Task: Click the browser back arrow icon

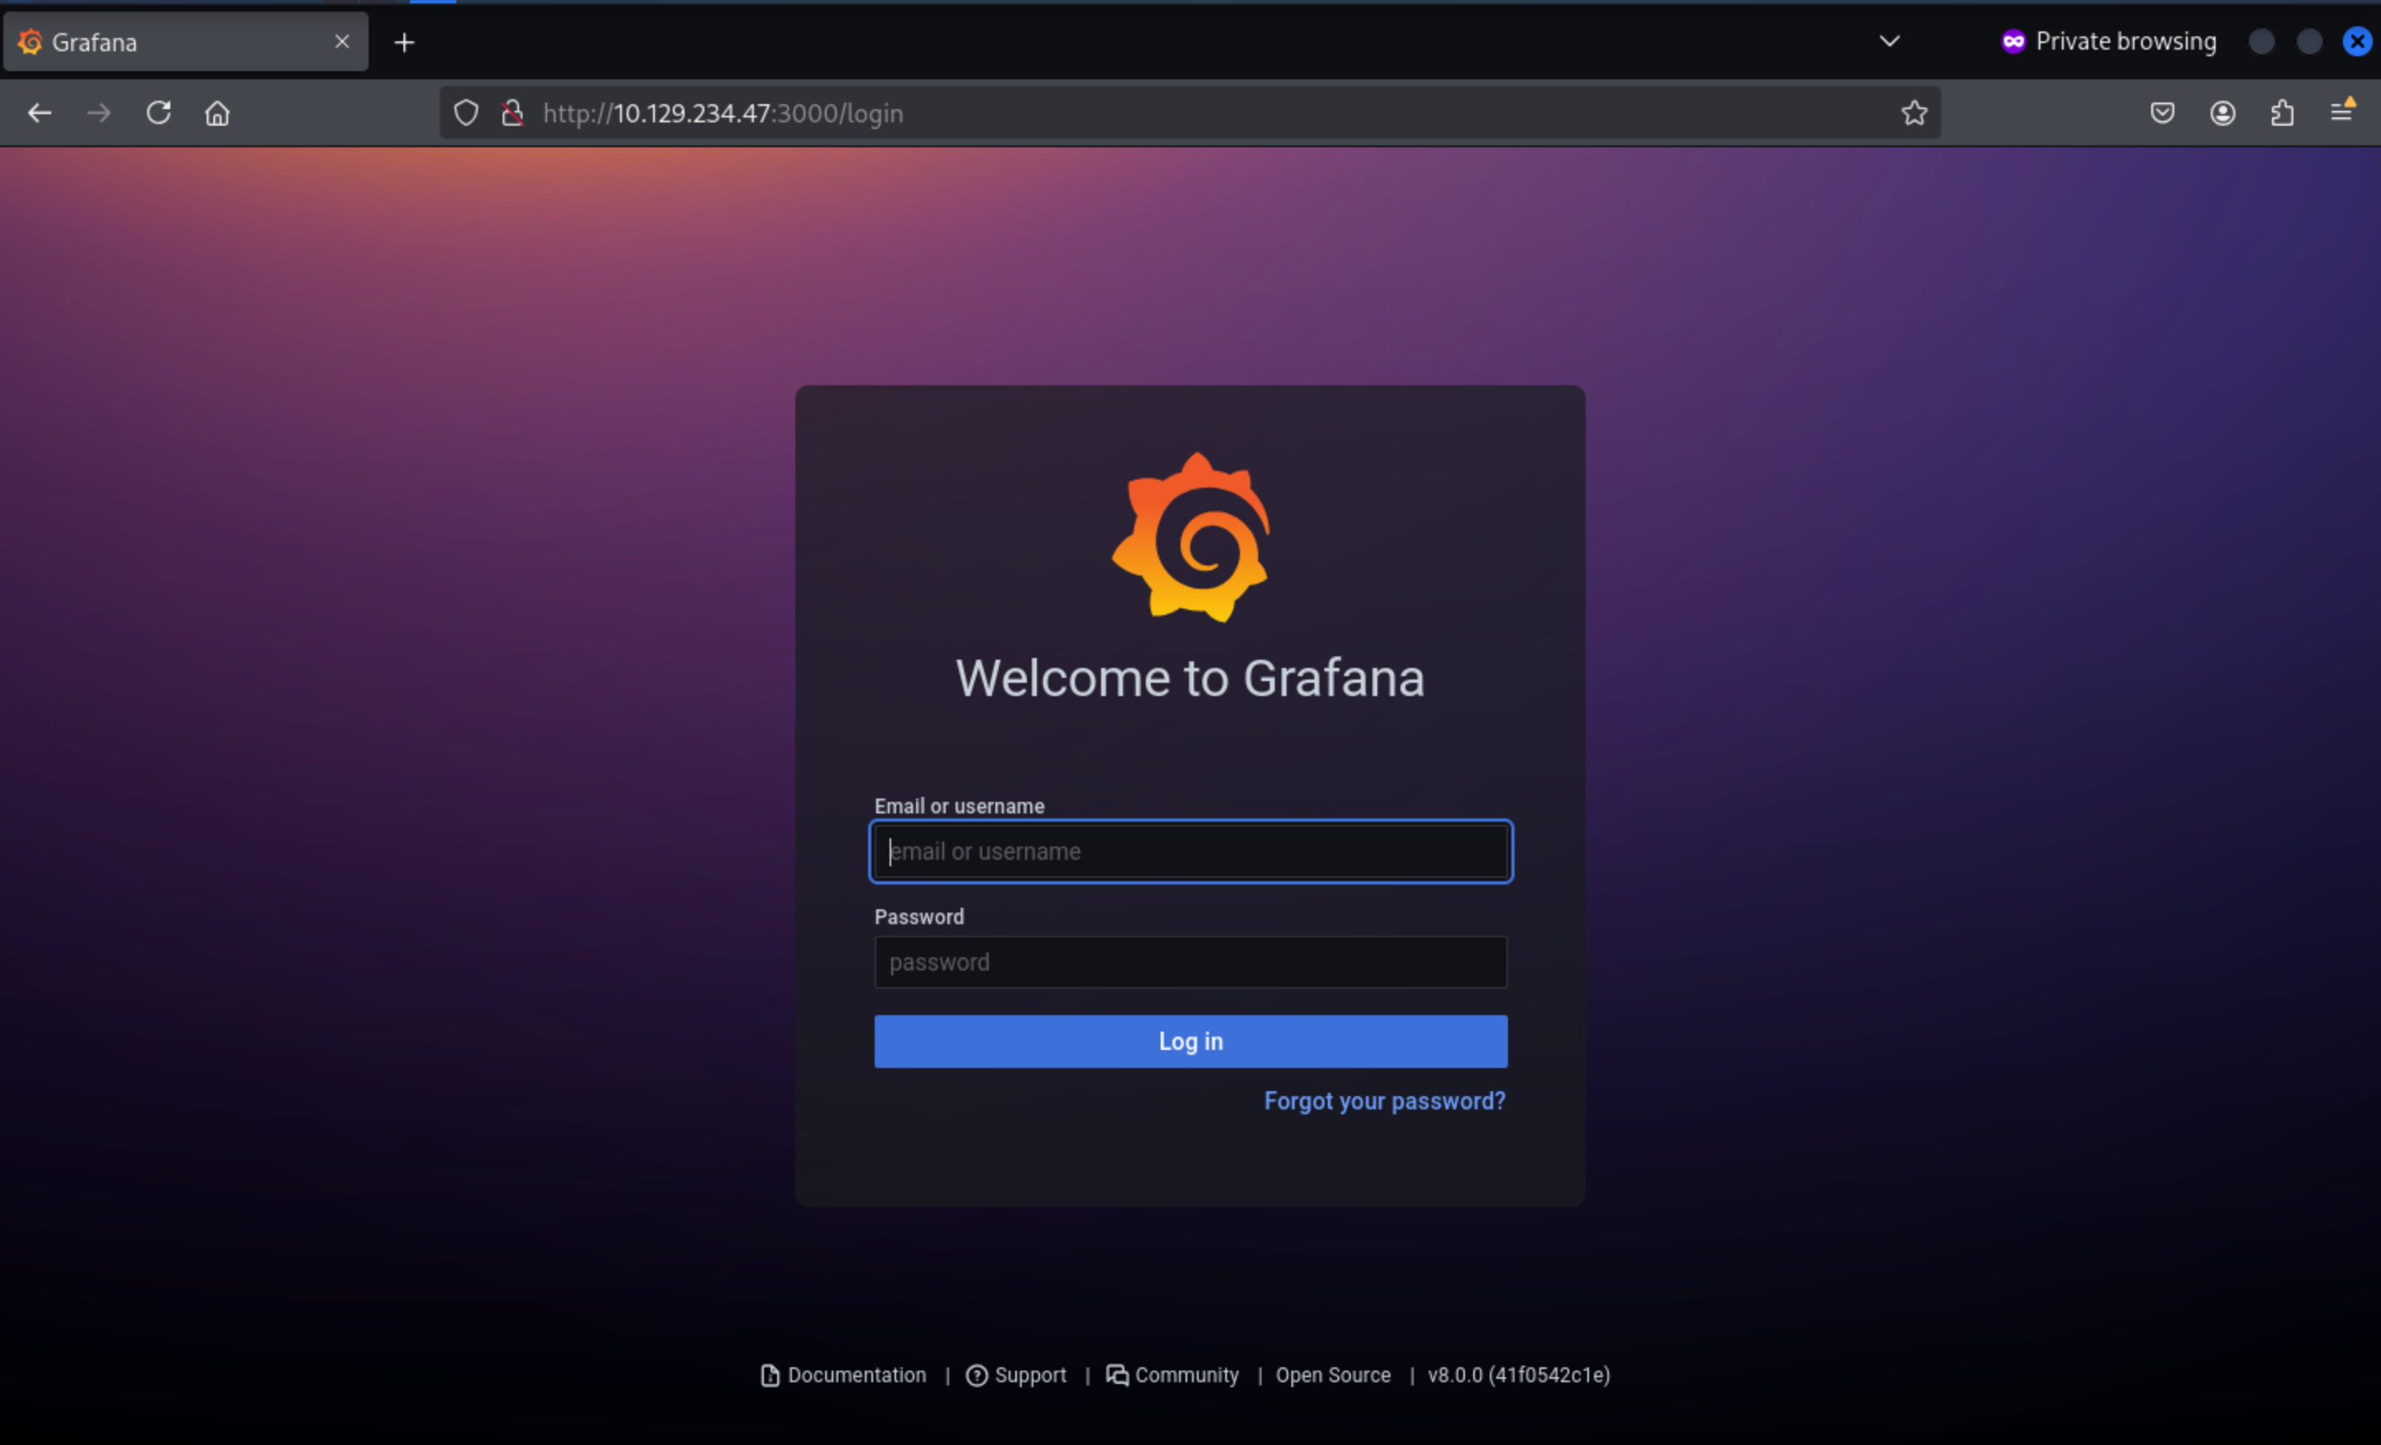Action: tap(40, 113)
